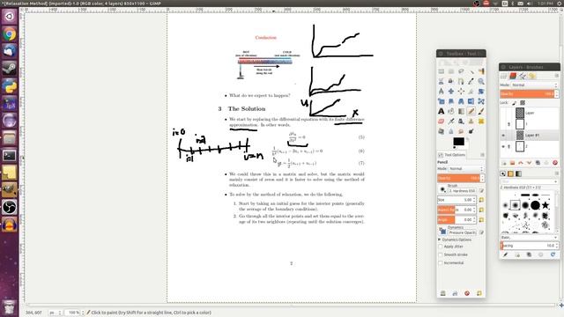Switch to the Paths tab in Layers dock
The width and height of the screenshot is (564, 317).
pos(523,76)
